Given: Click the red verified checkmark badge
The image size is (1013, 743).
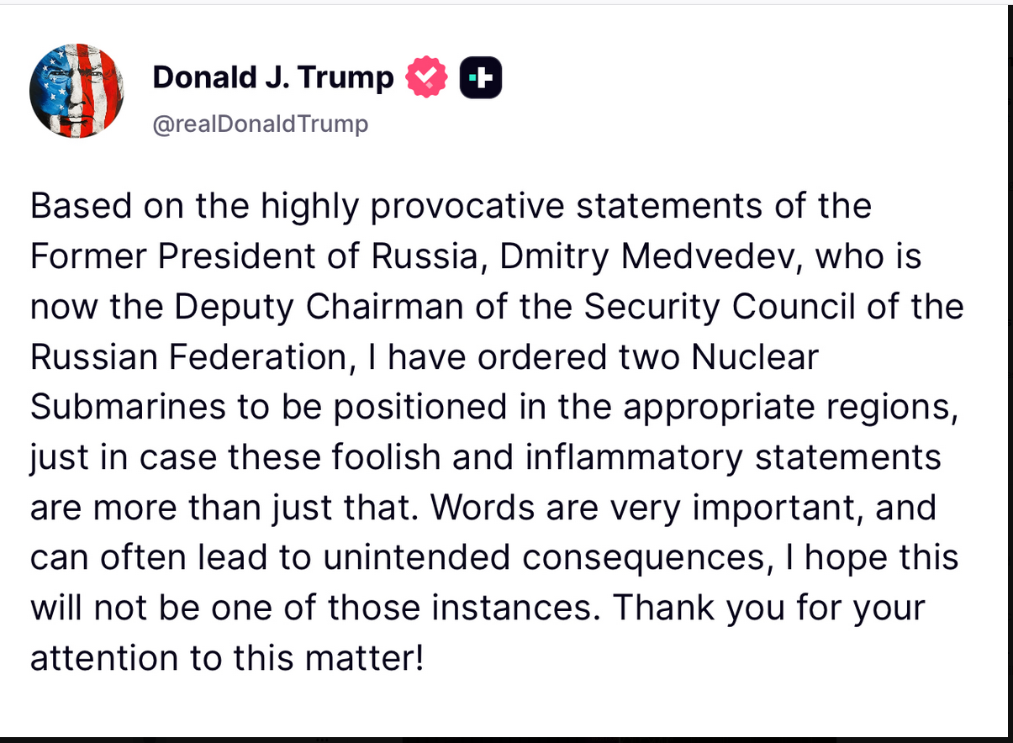Looking at the screenshot, I should (427, 78).
